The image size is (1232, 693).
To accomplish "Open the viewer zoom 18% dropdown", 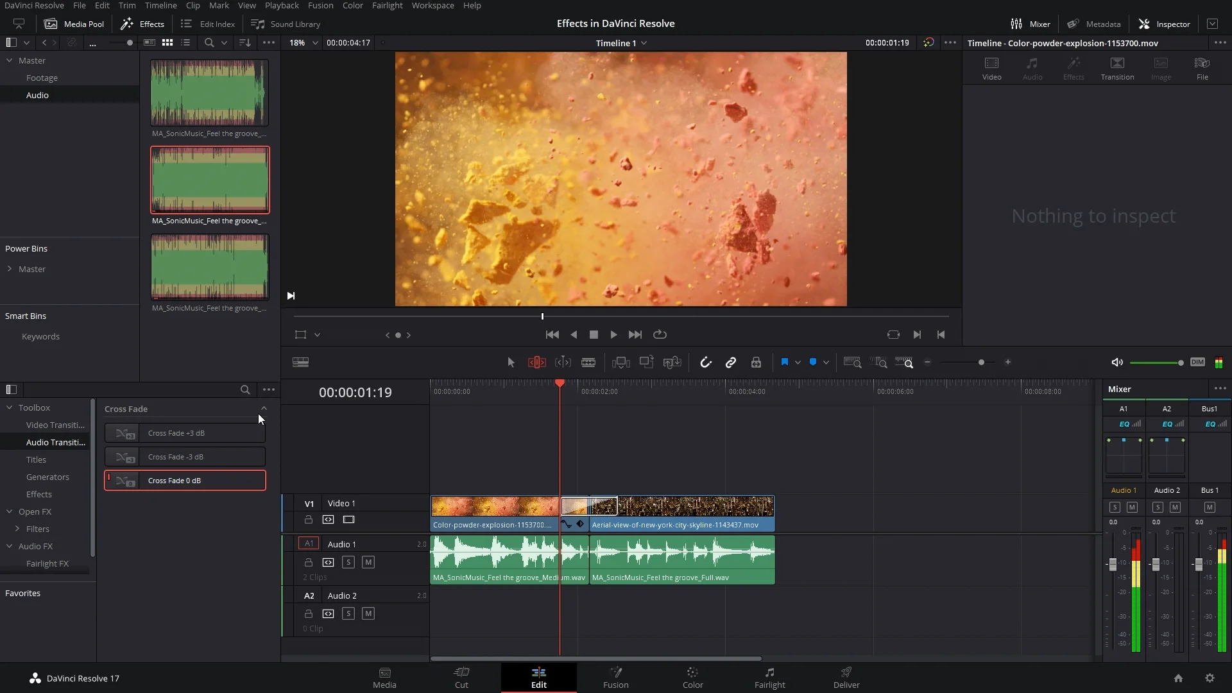I will pyautogui.click(x=315, y=43).
